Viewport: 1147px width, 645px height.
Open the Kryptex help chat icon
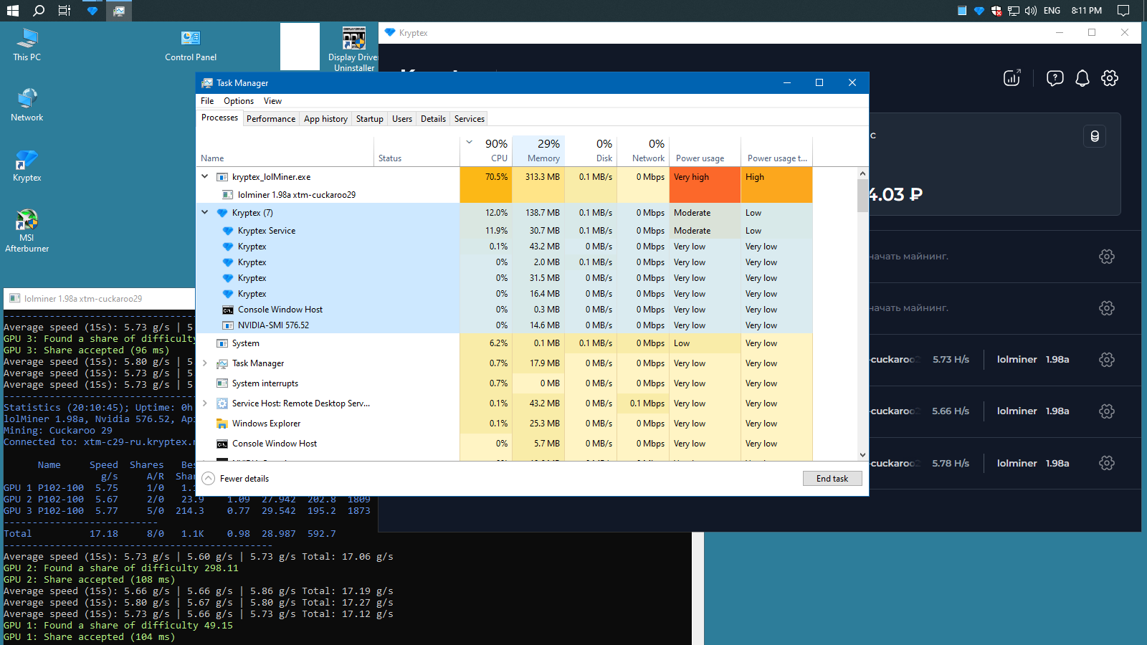tap(1055, 78)
